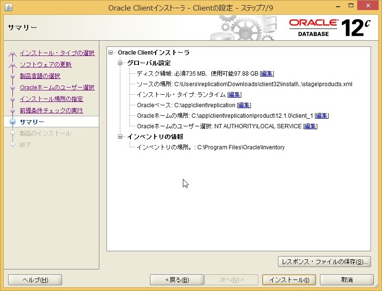The height and width of the screenshot is (291, 382).
Task: Edit the Oracleベース path via 編集 link
Action: coord(244,105)
